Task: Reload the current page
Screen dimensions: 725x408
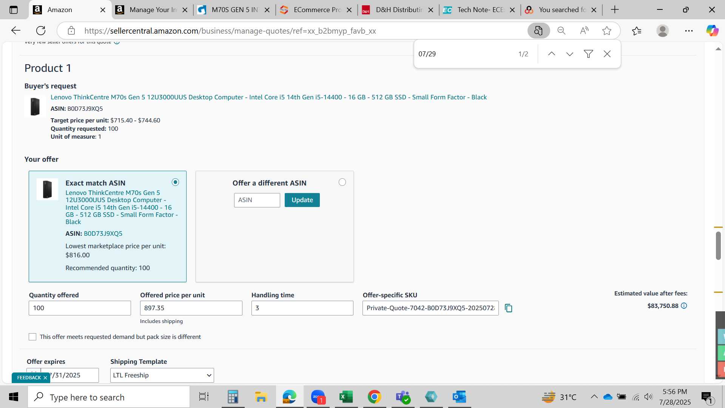Action: 41,31
